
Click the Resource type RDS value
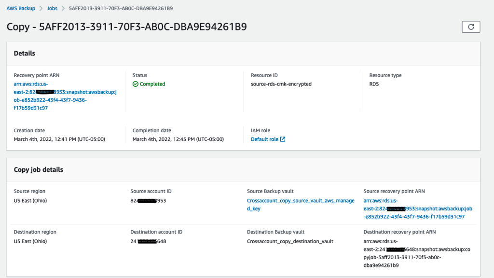(x=373, y=83)
